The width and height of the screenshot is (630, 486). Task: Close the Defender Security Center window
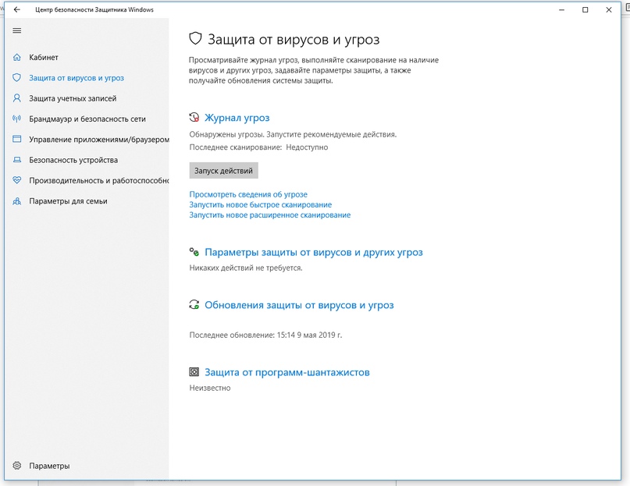(x=609, y=9)
